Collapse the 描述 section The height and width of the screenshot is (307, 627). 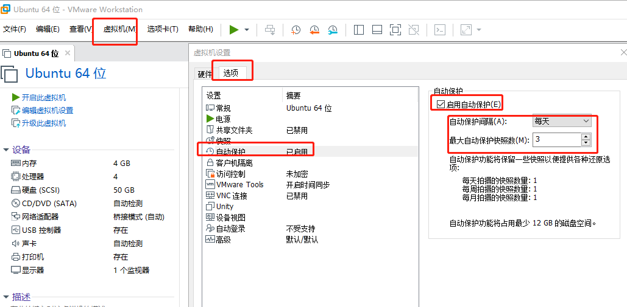(x=5, y=297)
